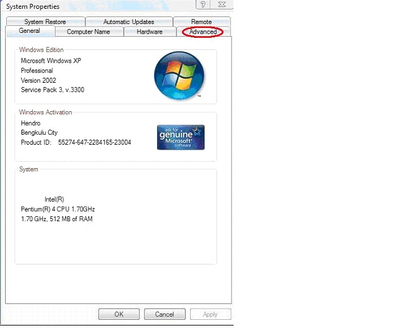Viewport: 404px width, 335px height.
Task: Click the help question mark button
Action: tap(203, 4)
